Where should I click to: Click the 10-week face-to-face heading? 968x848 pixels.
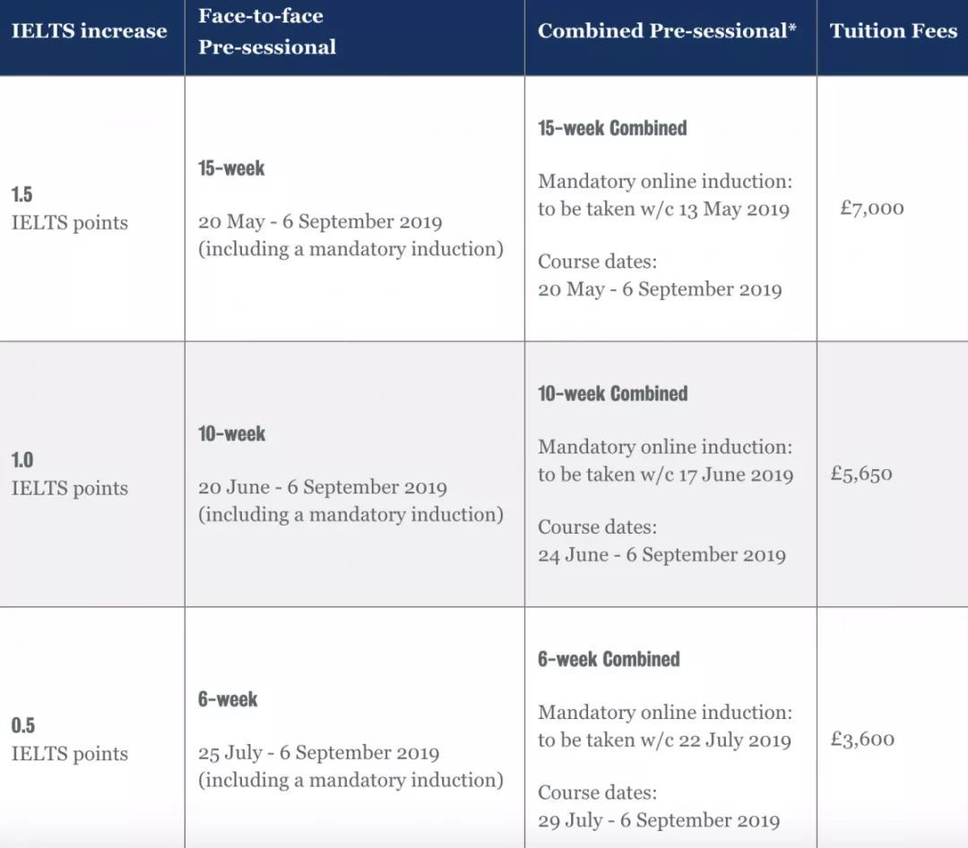(x=231, y=434)
